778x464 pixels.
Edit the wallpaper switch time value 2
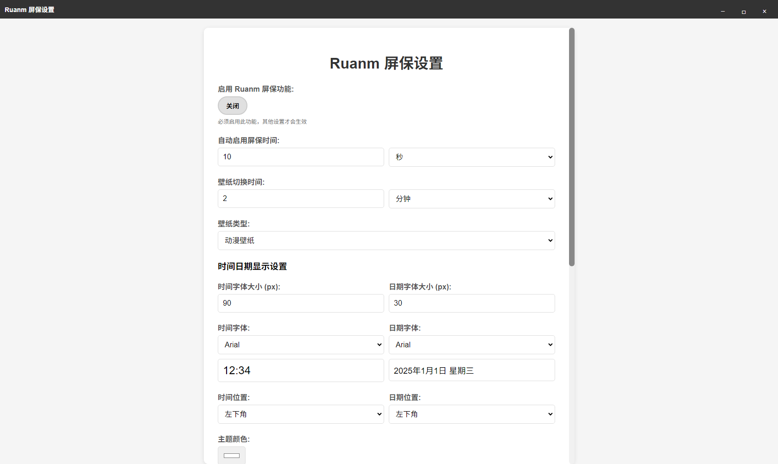click(x=300, y=198)
